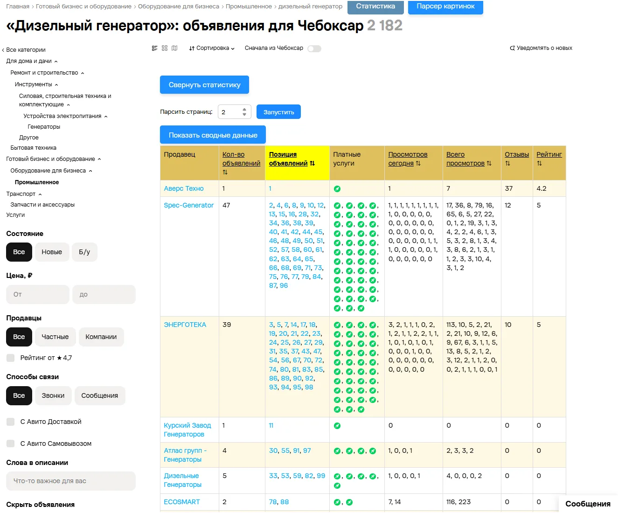Open Запчасти и аксессуары category
The width and height of the screenshot is (618, 513).
pos(42,205)
